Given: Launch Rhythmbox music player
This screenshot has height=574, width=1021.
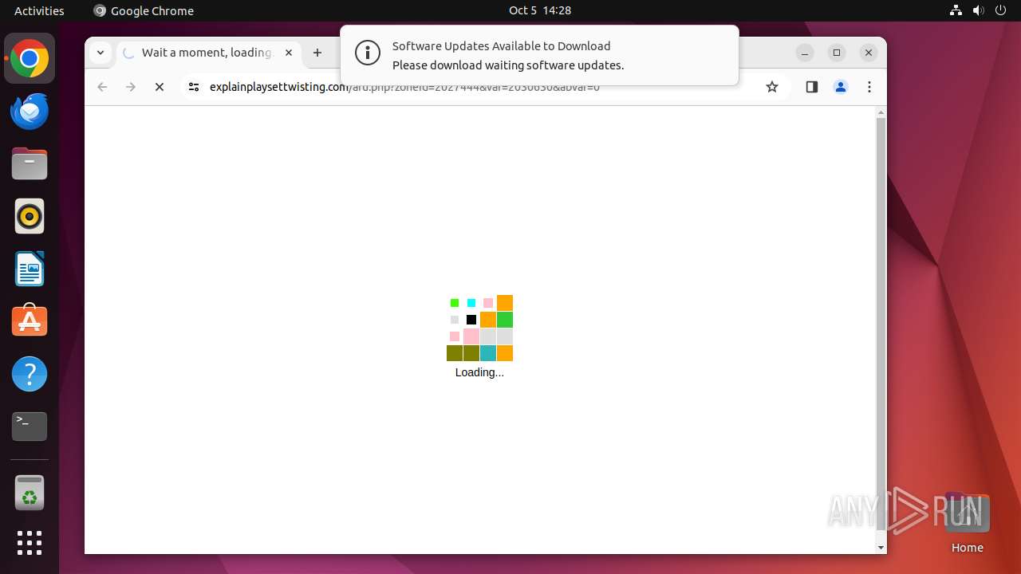Looking at the screenshot, I should tap(30, 216).
